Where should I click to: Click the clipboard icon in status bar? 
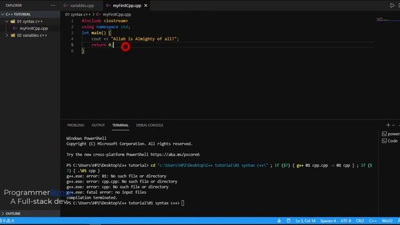coord(289,221)
